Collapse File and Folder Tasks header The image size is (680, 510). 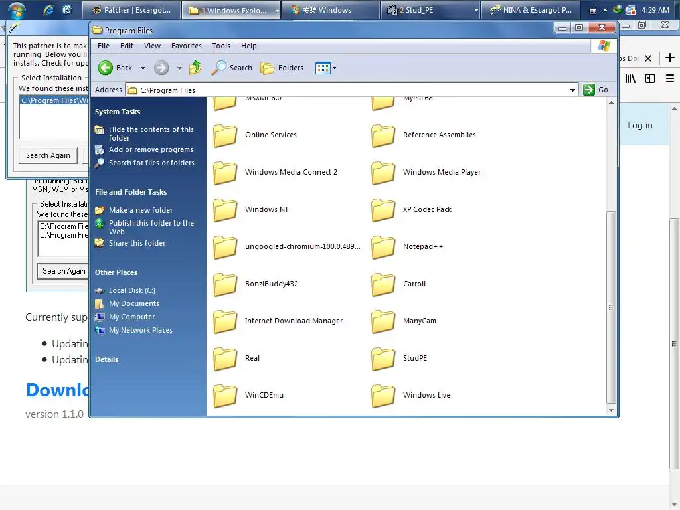tap(131, 192)
